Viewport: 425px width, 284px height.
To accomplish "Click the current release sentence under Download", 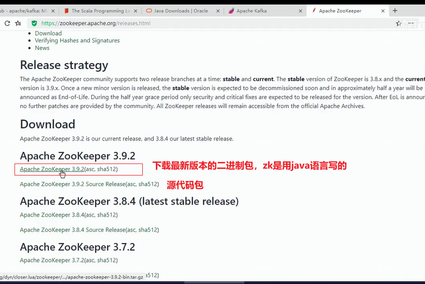I will (x=126, y=139).
